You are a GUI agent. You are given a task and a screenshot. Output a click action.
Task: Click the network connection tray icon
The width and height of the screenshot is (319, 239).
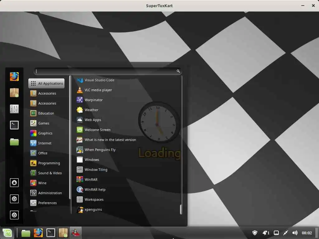coord(286,233)
